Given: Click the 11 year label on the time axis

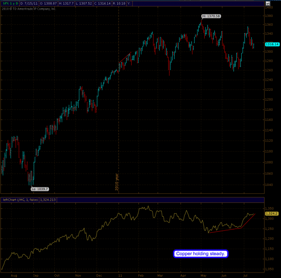Looking at the screenshot, I should click(120, 276).
